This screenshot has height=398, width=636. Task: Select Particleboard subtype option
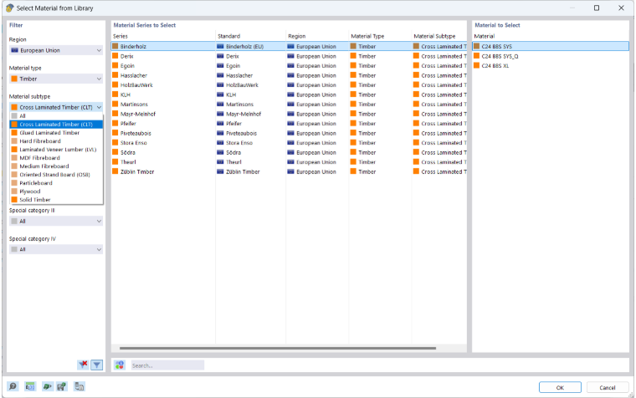[x=56, y=183]
